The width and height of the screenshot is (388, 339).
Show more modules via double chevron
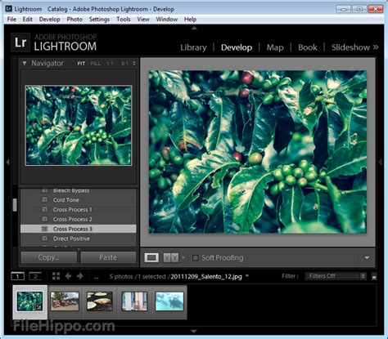pos(376,47)
